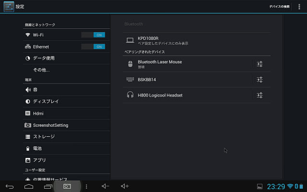Screen dimensions: 307x192
Task: Tap the clock showing 23:29
Action: [x=276, y=187]
